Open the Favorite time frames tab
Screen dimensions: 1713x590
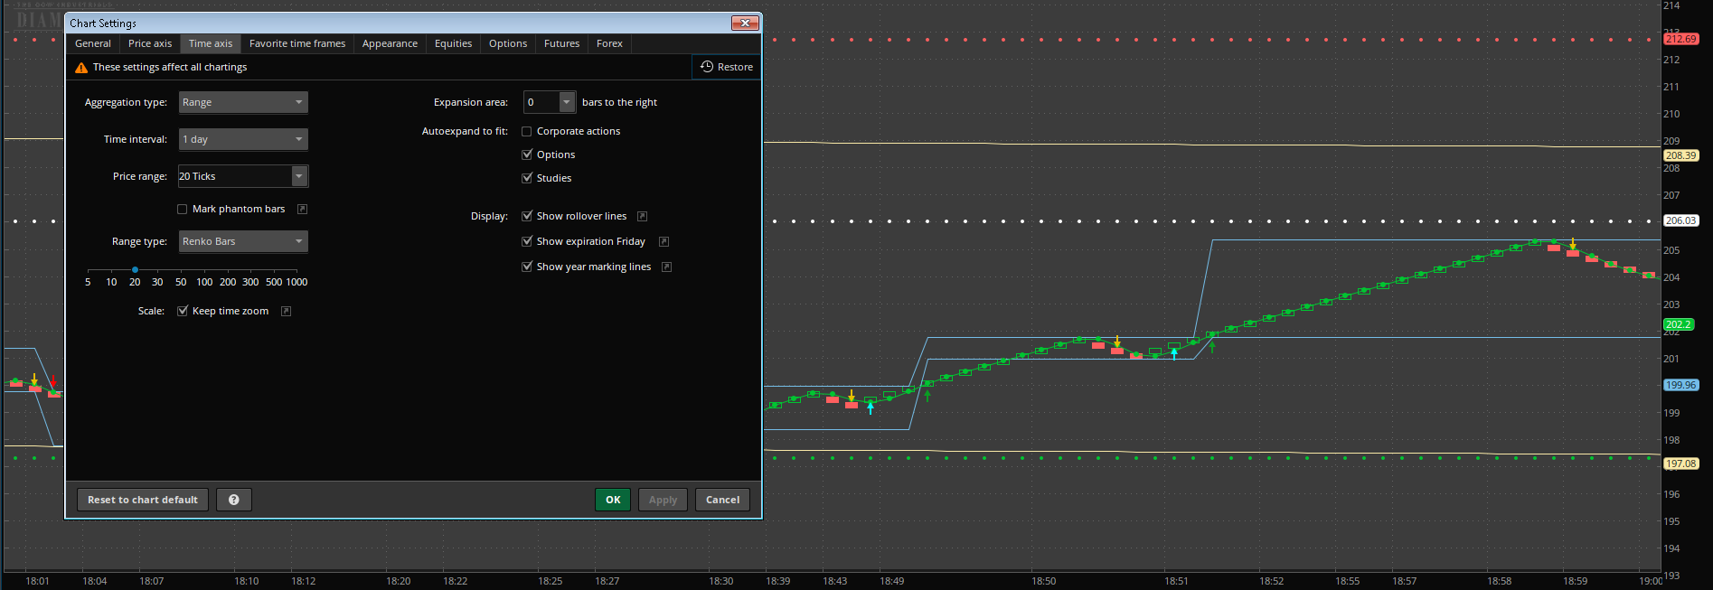click(x=297, y=43)
